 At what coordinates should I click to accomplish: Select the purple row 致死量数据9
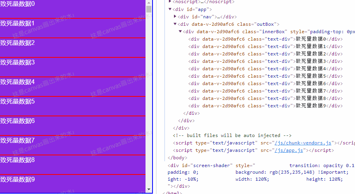tap(73, 183)
